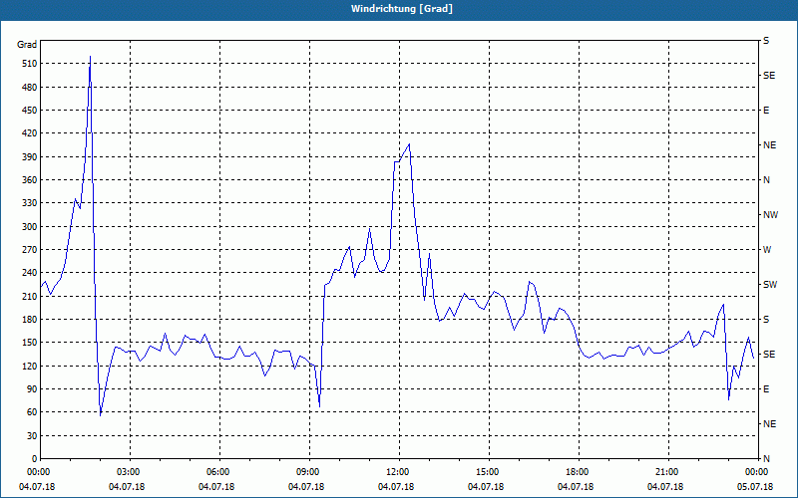Select the 18:00 time label
Viewport: 798px width, 498px height.
click(x=576, y=471)
